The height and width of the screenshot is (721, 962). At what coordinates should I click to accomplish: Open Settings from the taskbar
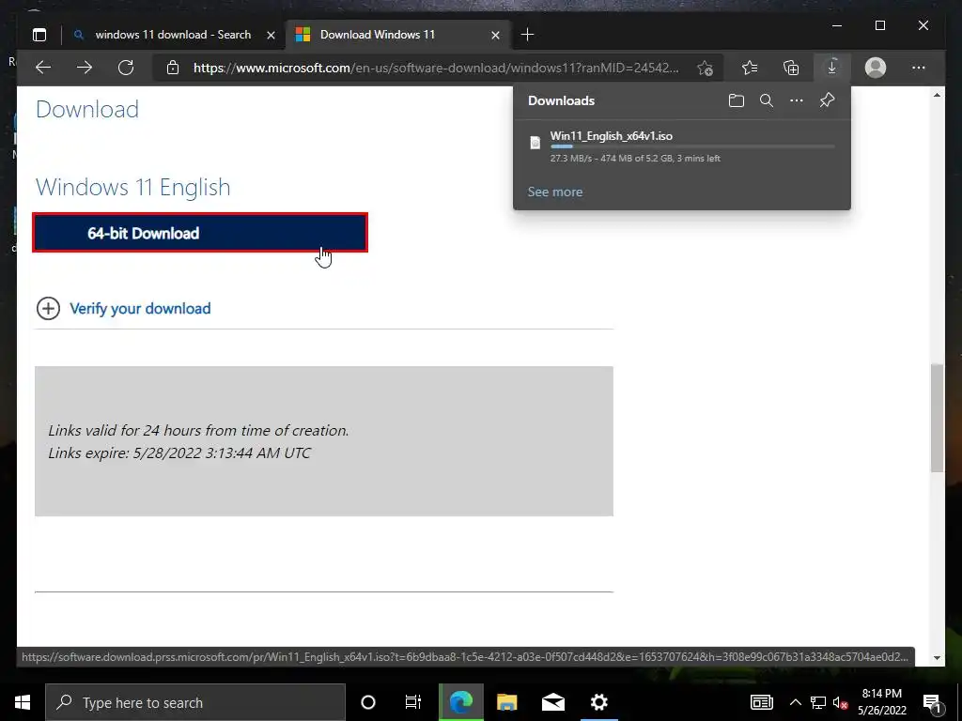click(598, 702)
